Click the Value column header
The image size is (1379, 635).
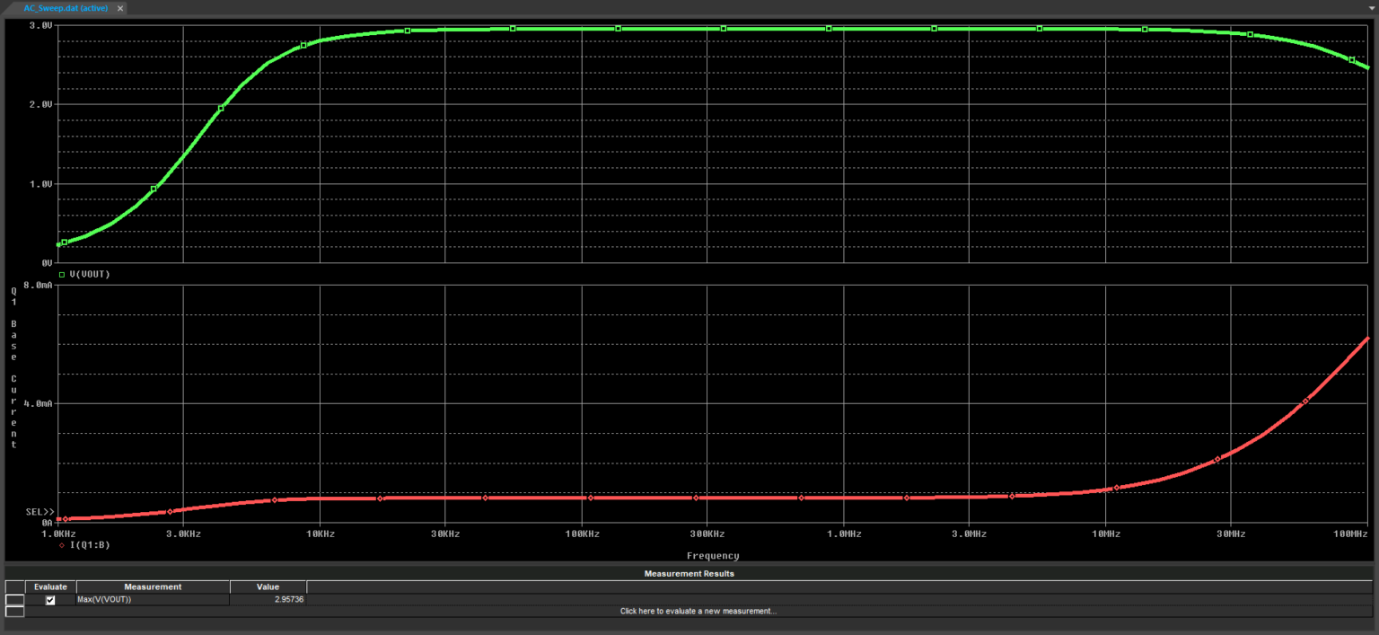(268, 587)
